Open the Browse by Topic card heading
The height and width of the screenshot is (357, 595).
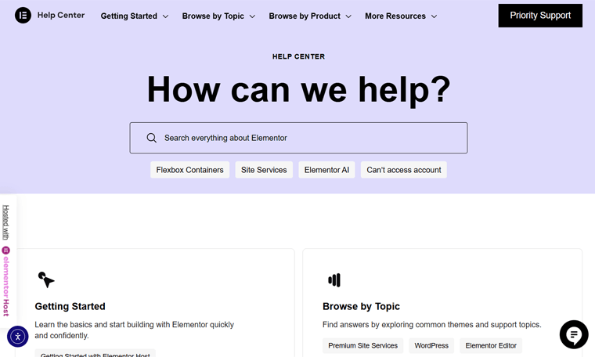tap(361, 306)
